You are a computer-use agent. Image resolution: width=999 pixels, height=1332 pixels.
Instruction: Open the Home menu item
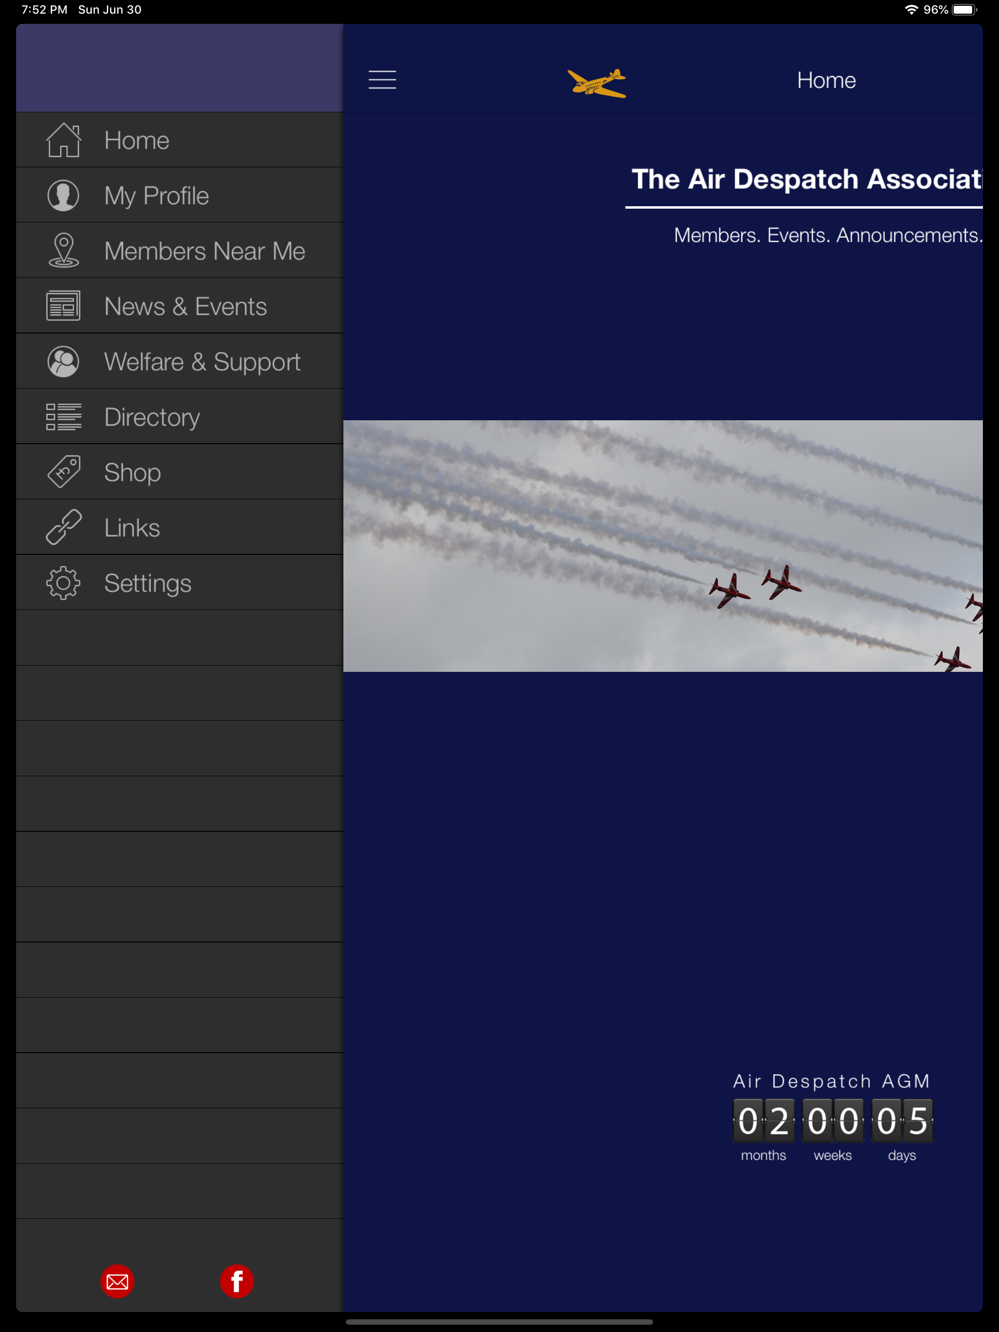coord(180,140)
